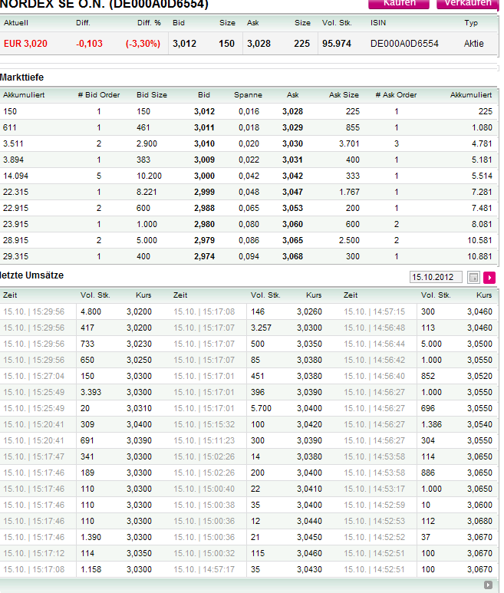
Task: Click the Bid Size column header
Action: [152, 95]
